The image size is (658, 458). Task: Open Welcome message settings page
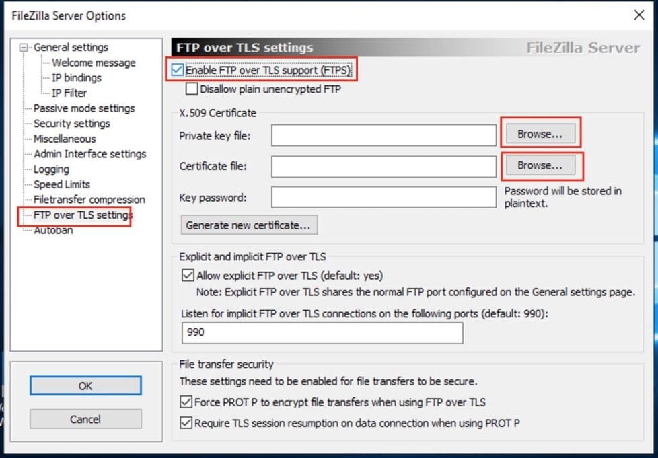tap(94, 63)
